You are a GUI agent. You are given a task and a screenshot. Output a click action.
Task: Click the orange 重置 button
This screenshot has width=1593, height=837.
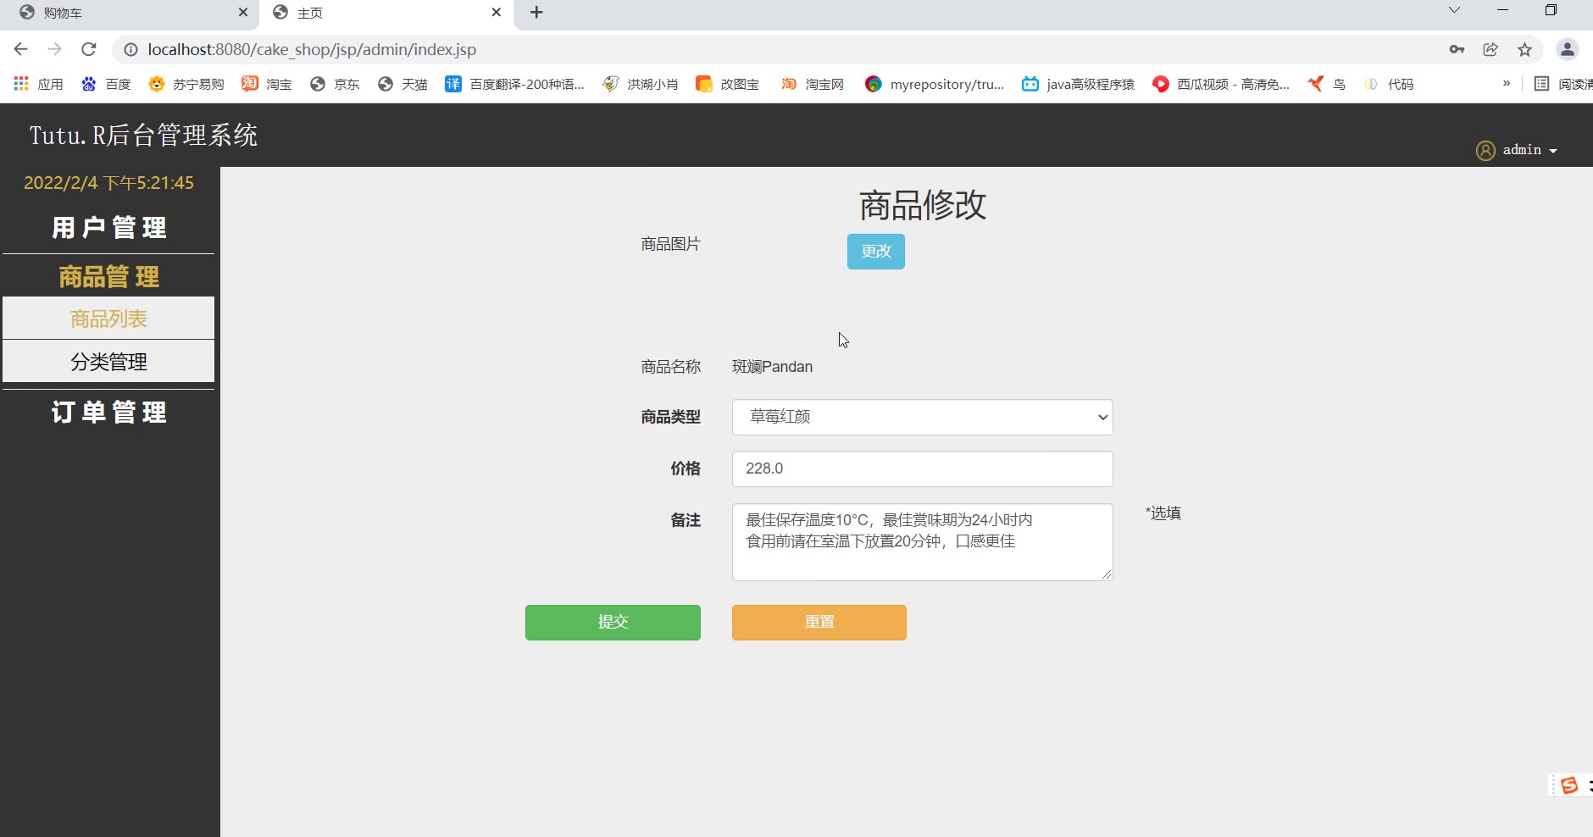[819, 622]
